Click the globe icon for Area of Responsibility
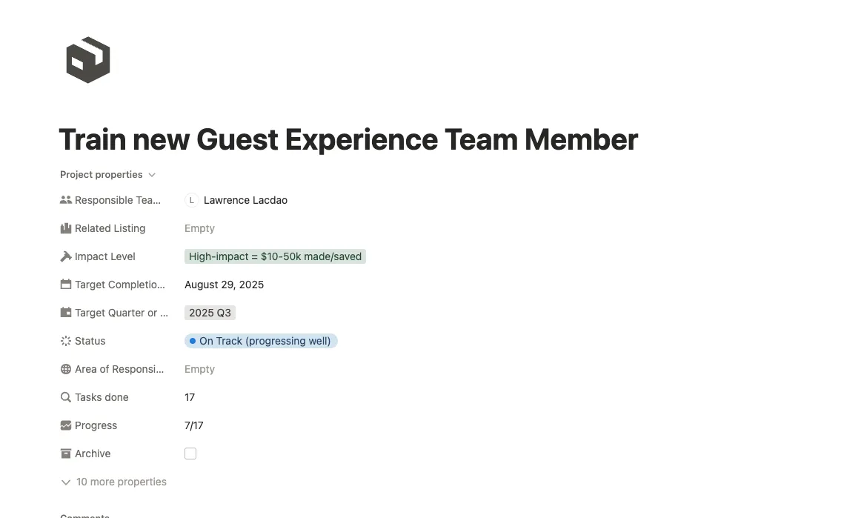Viewport: 861px width, 518px height. 66,369
